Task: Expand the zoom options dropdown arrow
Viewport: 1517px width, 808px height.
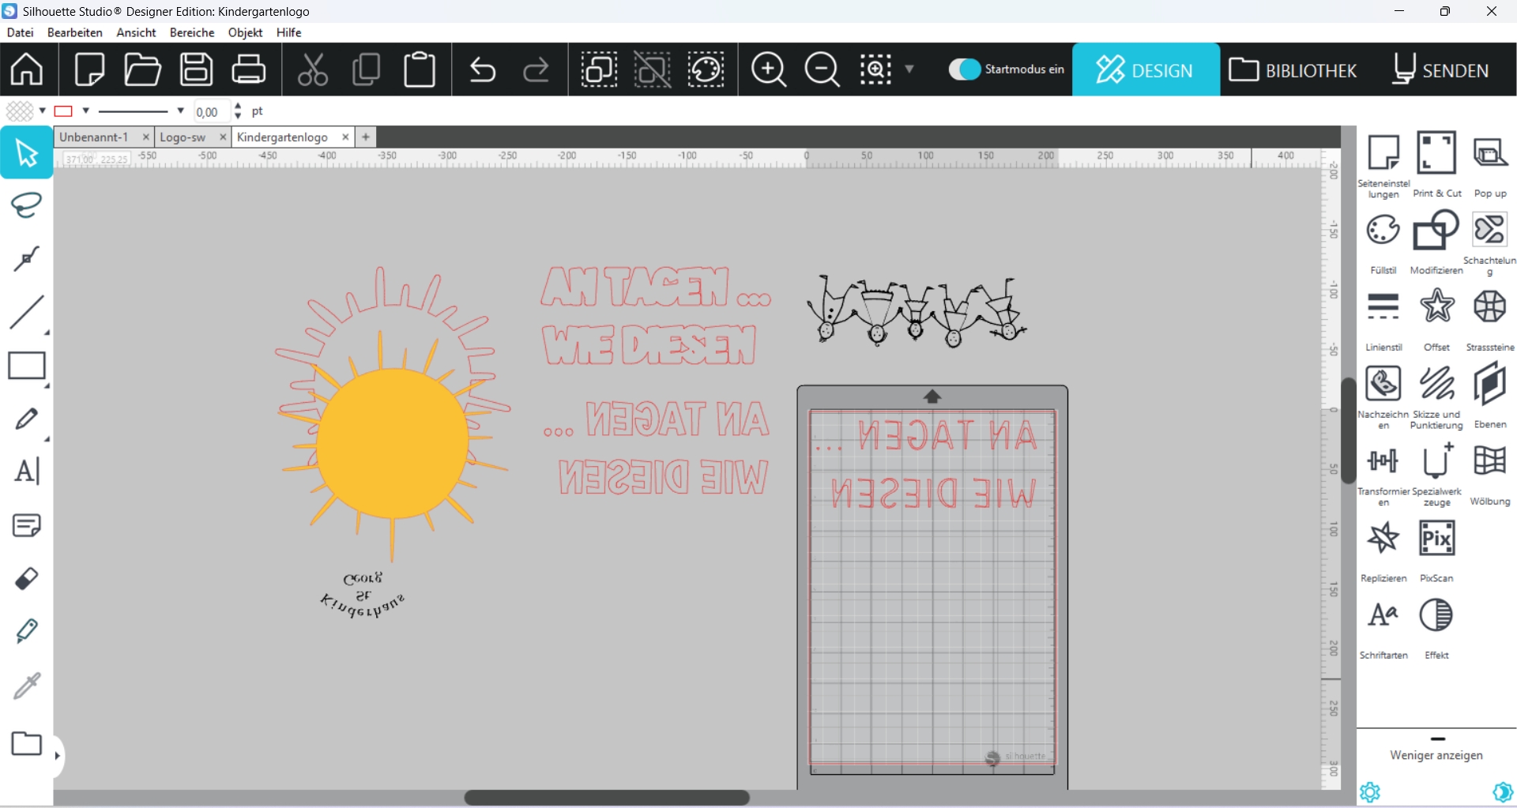Action: click(x=909, y=70)
